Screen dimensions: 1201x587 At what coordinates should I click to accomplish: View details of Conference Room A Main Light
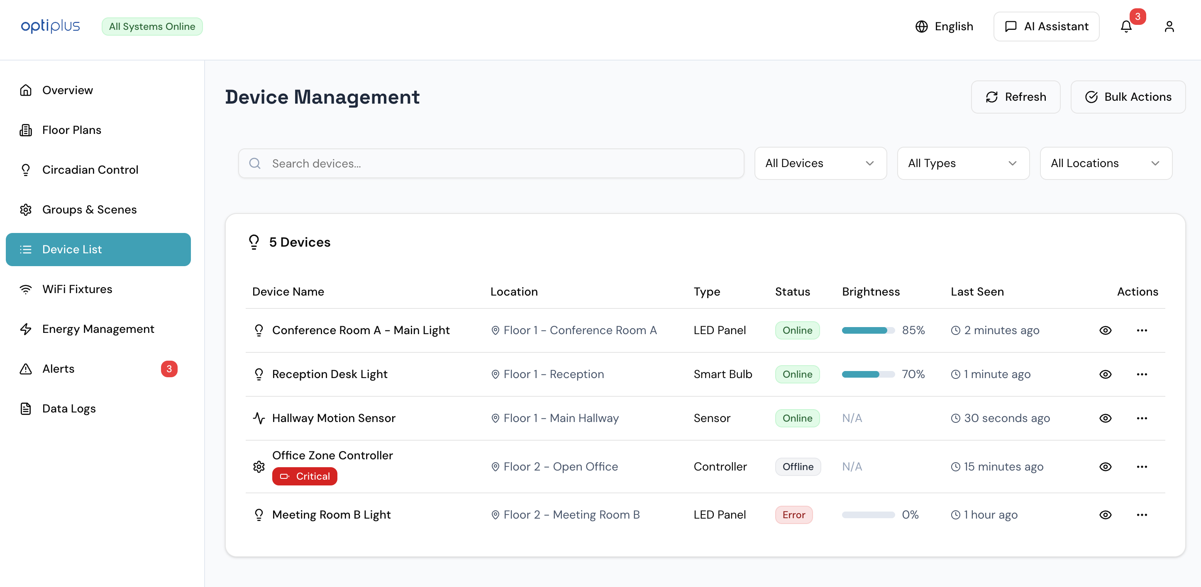(1106, 330)
